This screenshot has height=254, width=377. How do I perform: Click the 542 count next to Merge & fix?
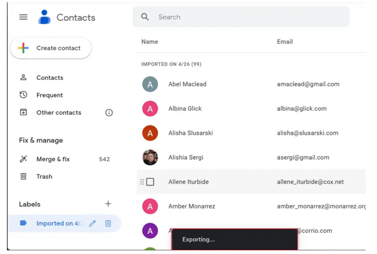click(x=104, y=159)
